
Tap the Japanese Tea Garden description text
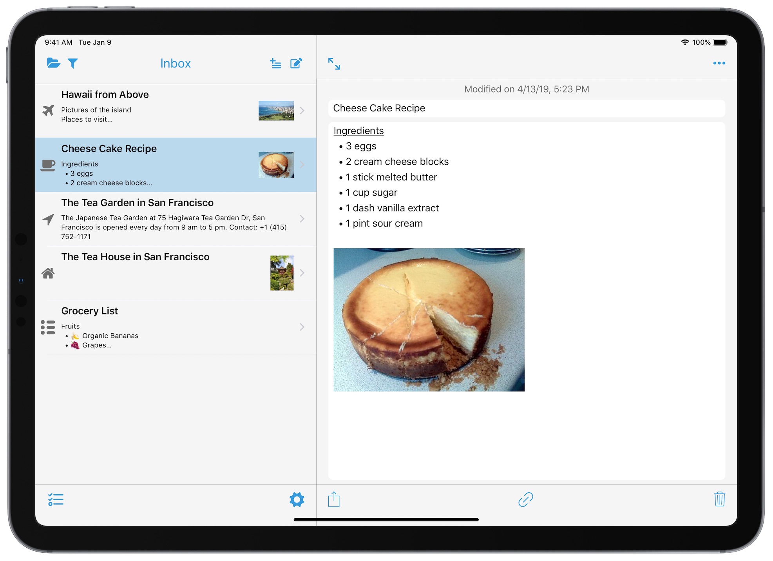coord(174,227)
